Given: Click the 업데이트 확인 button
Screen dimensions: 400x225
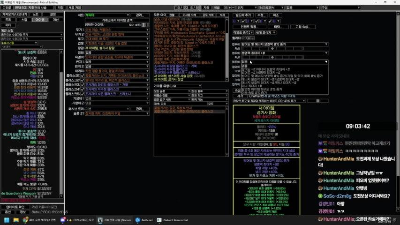Looking at the screenshot, I should (15, 207).
